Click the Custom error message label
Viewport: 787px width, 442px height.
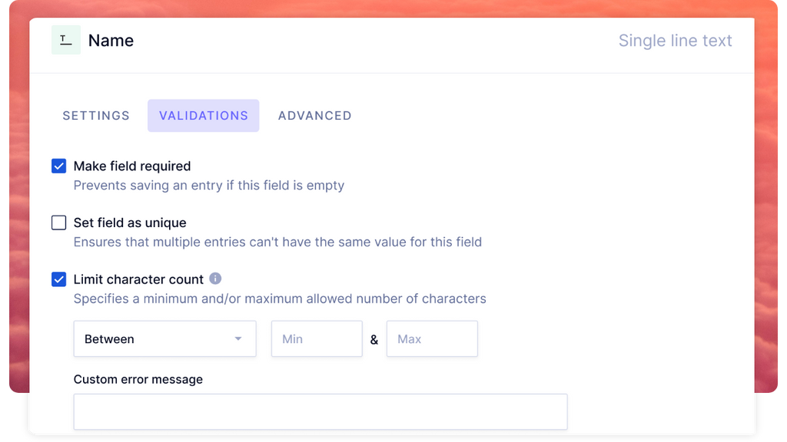pos(138,379)
